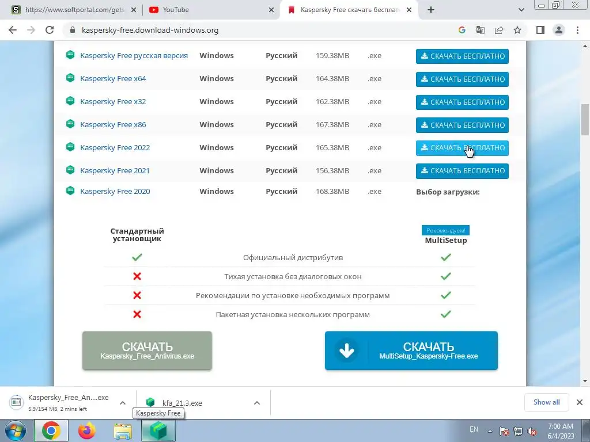The image size is (590, 442).
Task: Click the Официальный дистрибутив text
Action: [293, 257]
